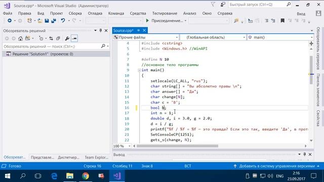
Task: Open the Свойства side tab
Action: 318,118
